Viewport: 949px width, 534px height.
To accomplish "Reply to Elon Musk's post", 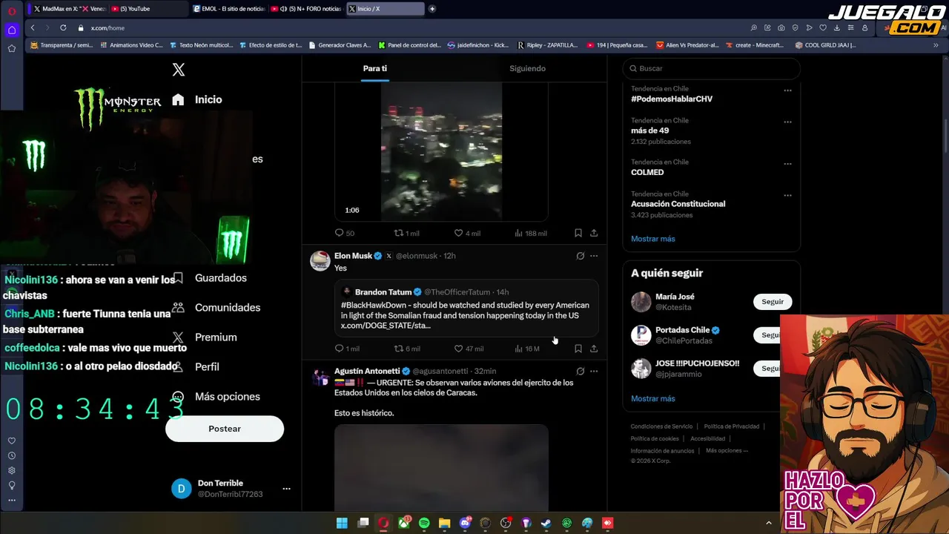I will pos(347,349).
